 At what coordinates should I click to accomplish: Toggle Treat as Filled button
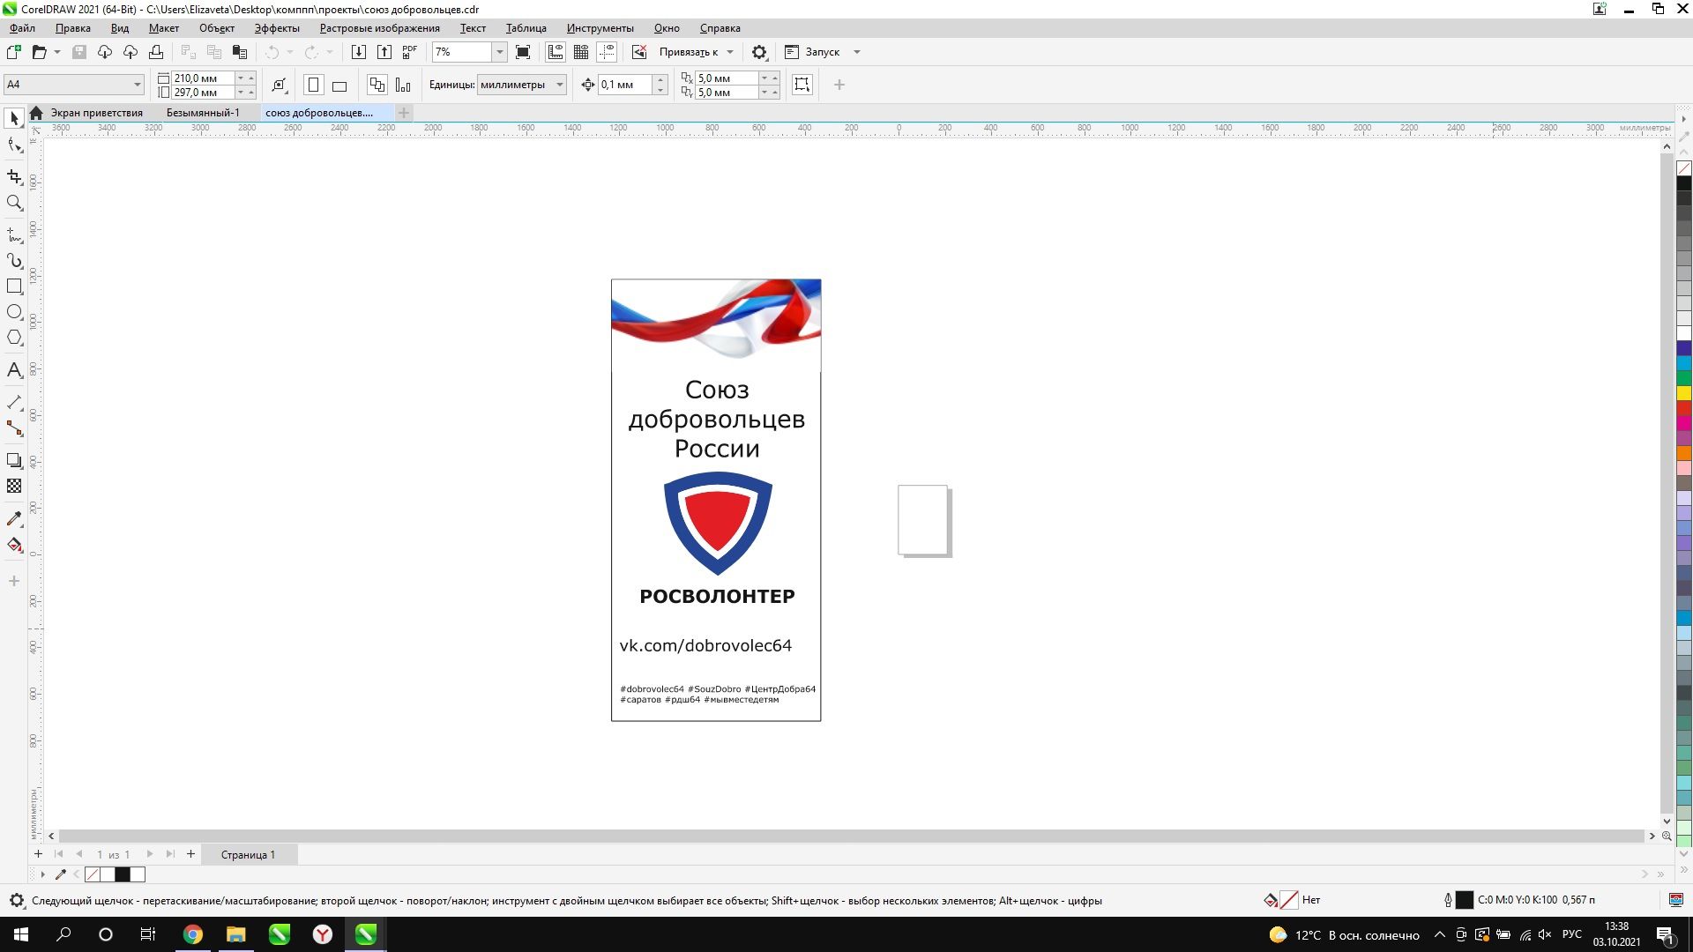point(802,85)
